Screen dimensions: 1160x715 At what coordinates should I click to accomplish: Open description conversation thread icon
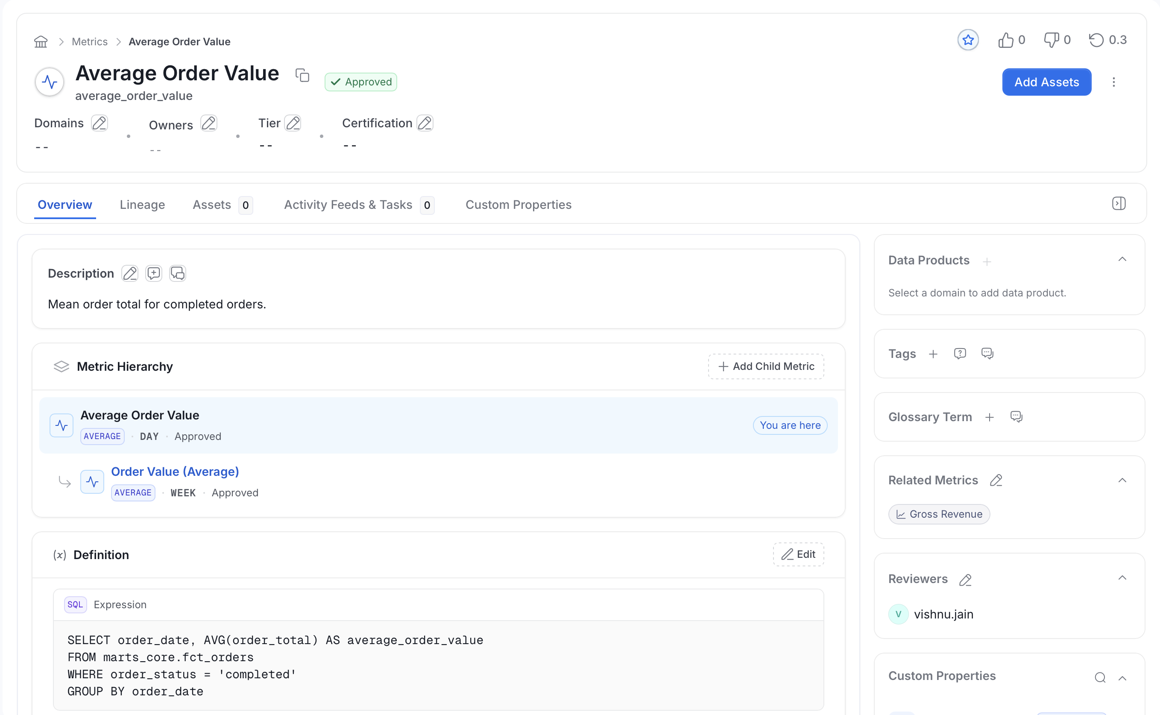pyautogui.click(x=178, y=273)
